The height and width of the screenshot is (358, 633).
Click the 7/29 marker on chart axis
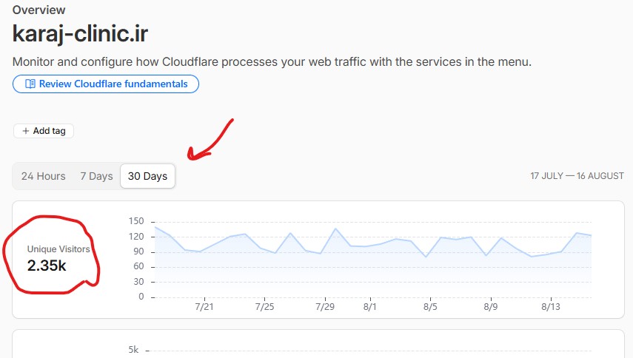325,307
